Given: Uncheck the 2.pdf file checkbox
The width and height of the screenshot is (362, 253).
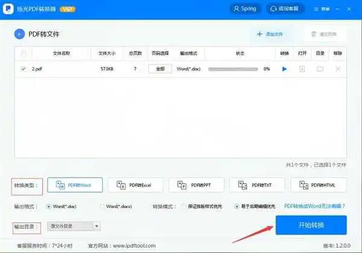Looking at the screenshot, I should [24, 69].
